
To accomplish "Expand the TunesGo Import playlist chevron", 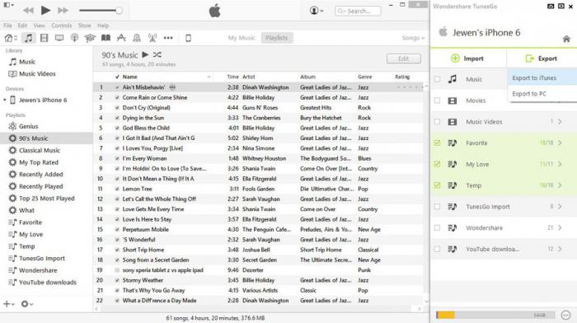I will 560,207.
